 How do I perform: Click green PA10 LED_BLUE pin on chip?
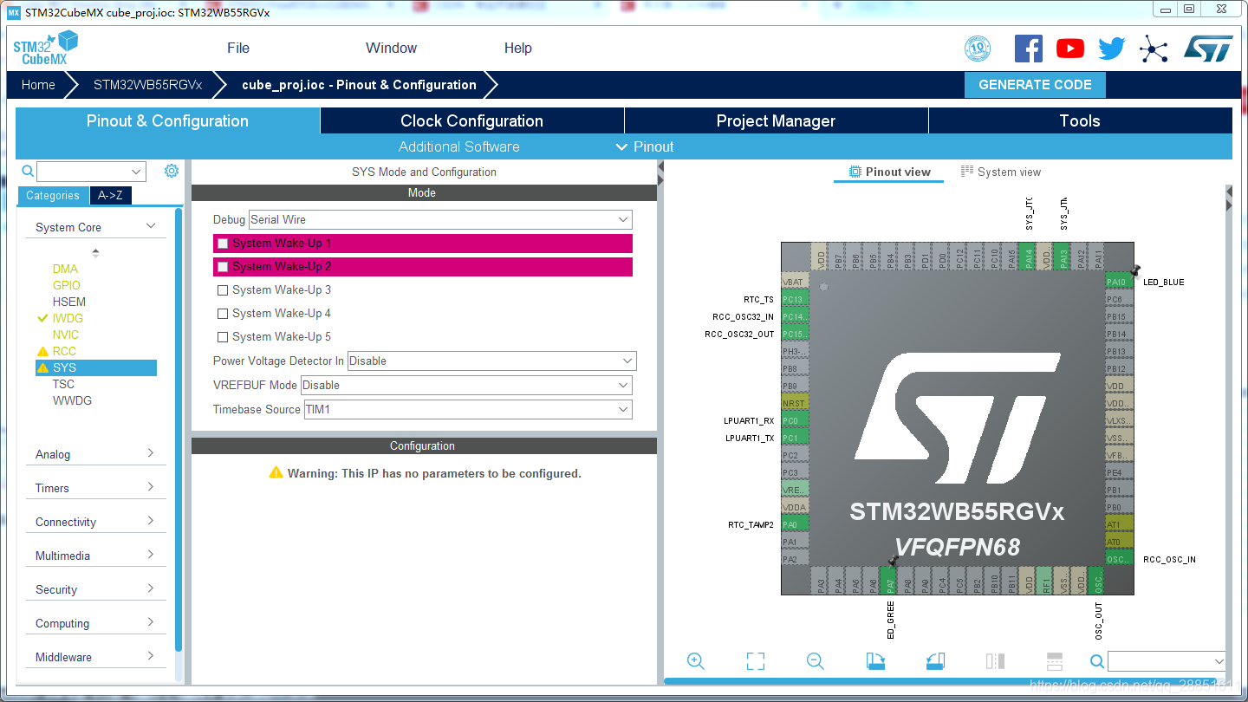coord(1119,282)
